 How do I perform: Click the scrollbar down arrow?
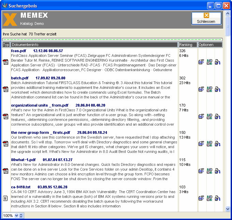point(228,209)
